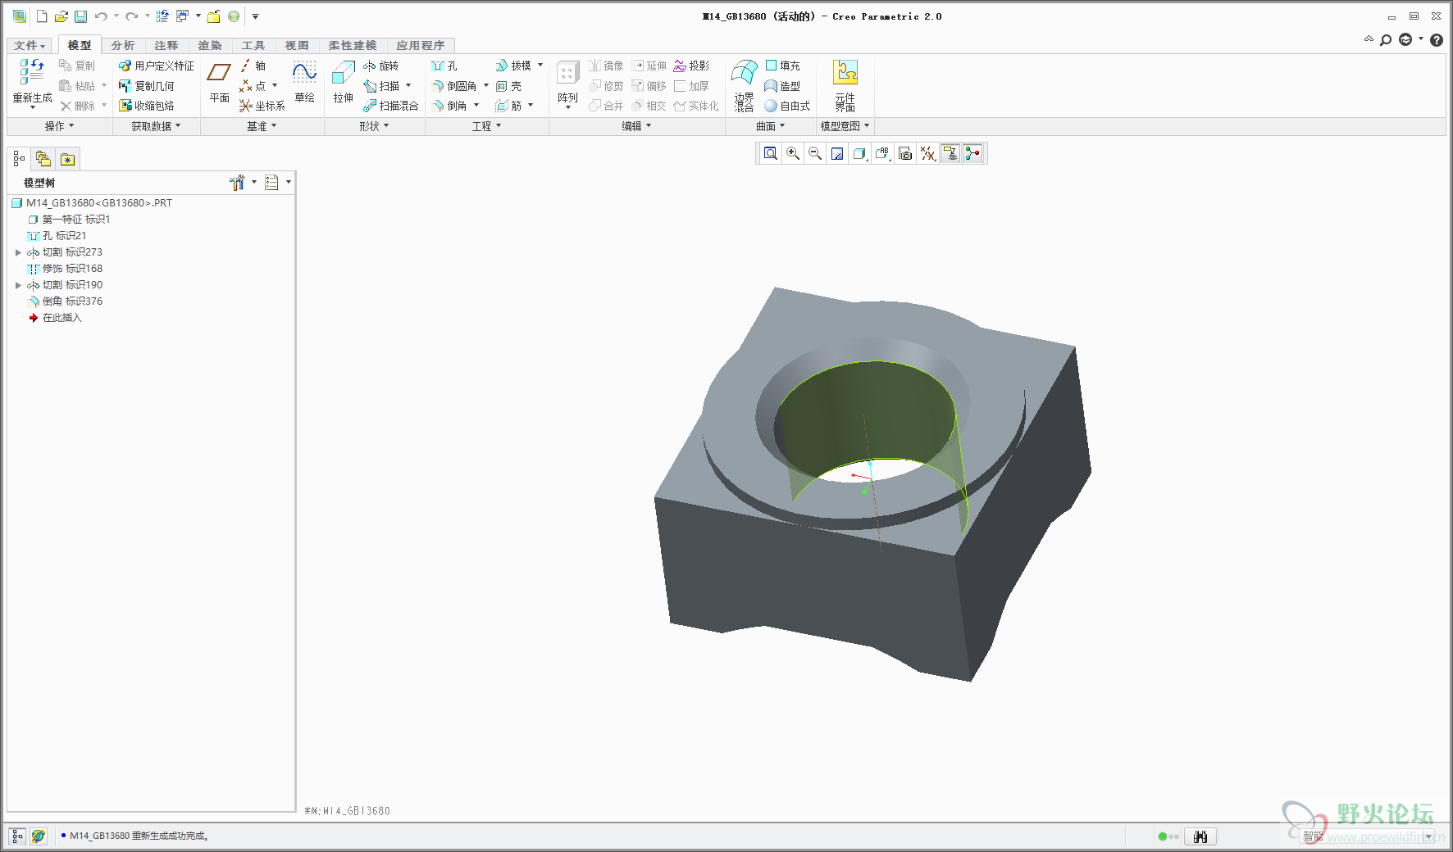The image size is (1453, 852).
Task: Switch to the 视图 ribbon tab
Action: (297, 46)
